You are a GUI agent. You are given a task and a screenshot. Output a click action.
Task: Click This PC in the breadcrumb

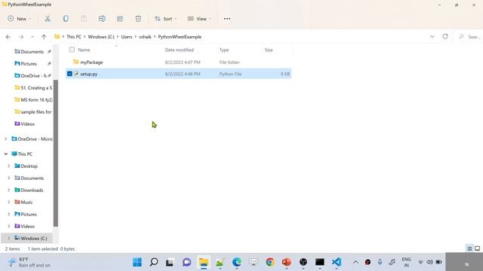click(74, 37)
